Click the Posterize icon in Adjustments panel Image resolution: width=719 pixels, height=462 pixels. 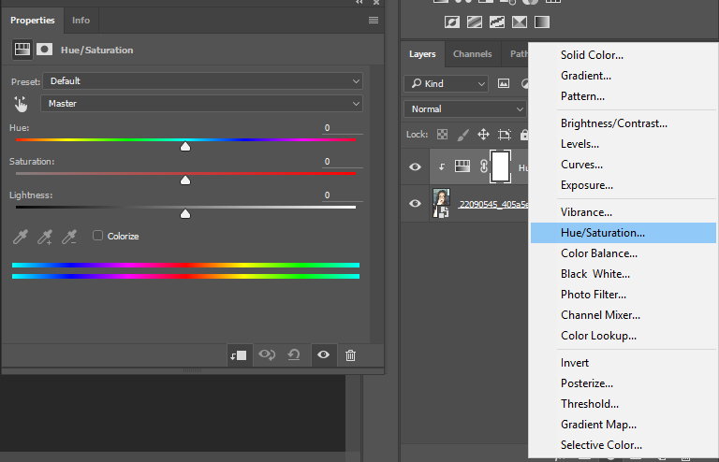click(x=475, y=22)
